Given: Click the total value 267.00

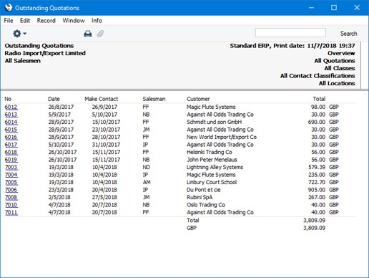Looking at the screenshot, I should [x=317, y=197].
